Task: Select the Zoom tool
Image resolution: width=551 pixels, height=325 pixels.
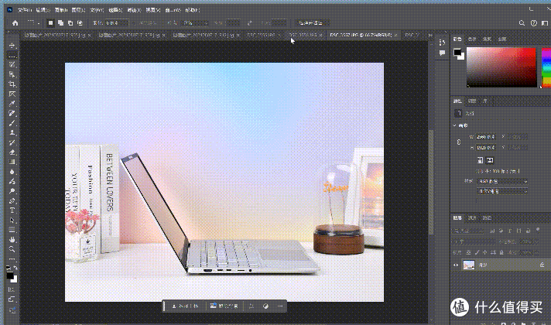Action: [12, 249]
